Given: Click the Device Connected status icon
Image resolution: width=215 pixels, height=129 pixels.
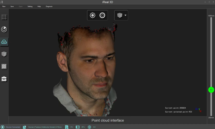Looking at the screenshot, I should pos(2,127).
